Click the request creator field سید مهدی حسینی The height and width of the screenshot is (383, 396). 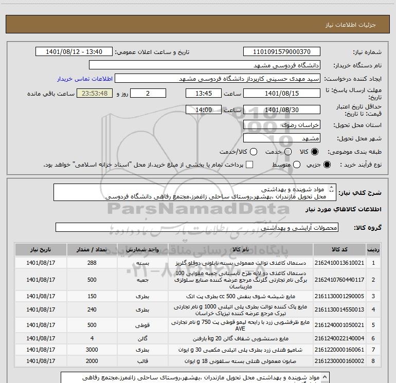coord(218,79)
